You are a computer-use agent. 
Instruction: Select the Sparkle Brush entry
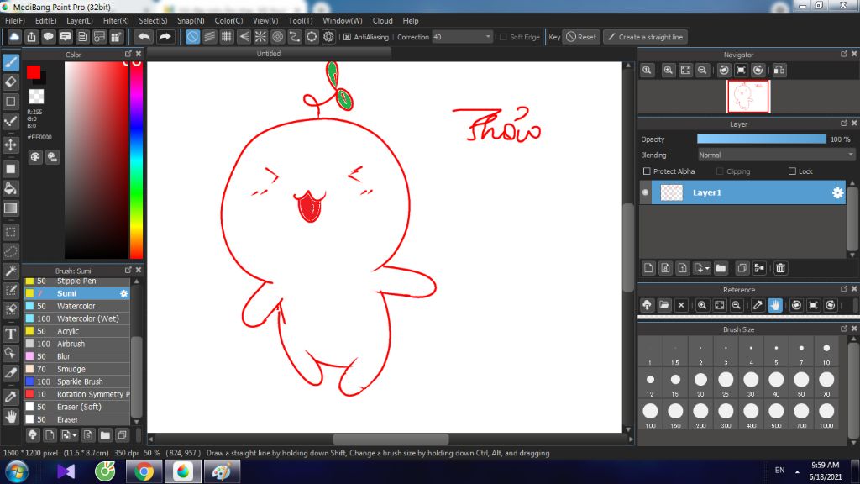point(76,381)
